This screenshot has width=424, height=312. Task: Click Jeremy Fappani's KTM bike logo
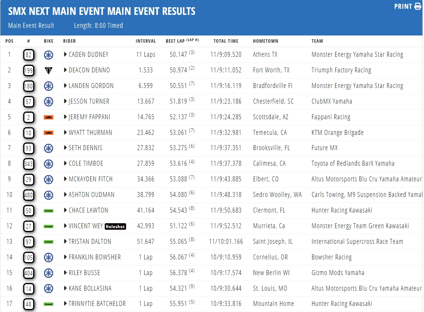click(48, 117)
